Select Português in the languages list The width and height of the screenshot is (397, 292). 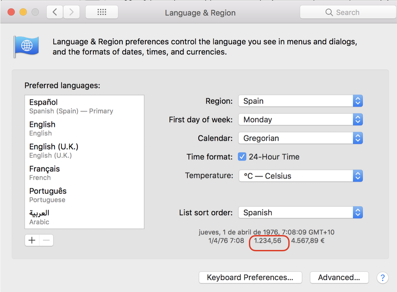tap(84, 195)
